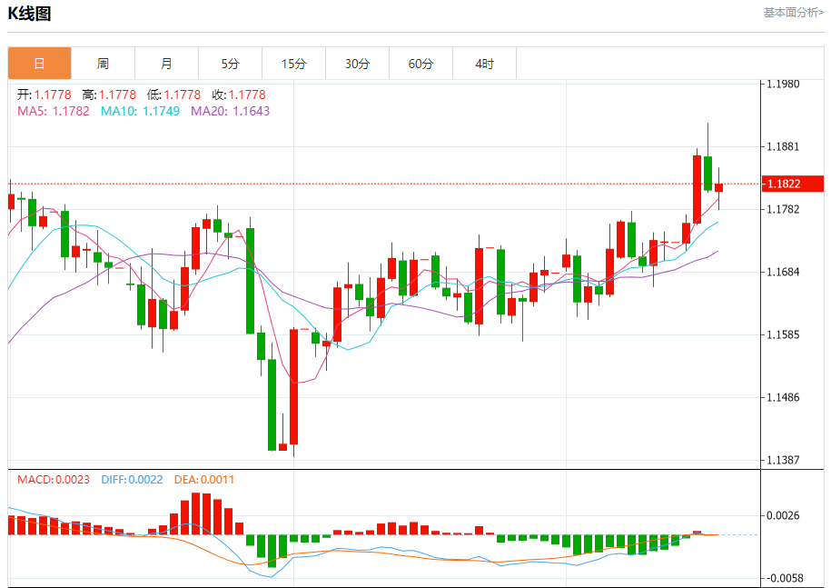This screenshot has height=588, width=831.
Task: Click the 开 opening price readout
Action: [44, 95]
